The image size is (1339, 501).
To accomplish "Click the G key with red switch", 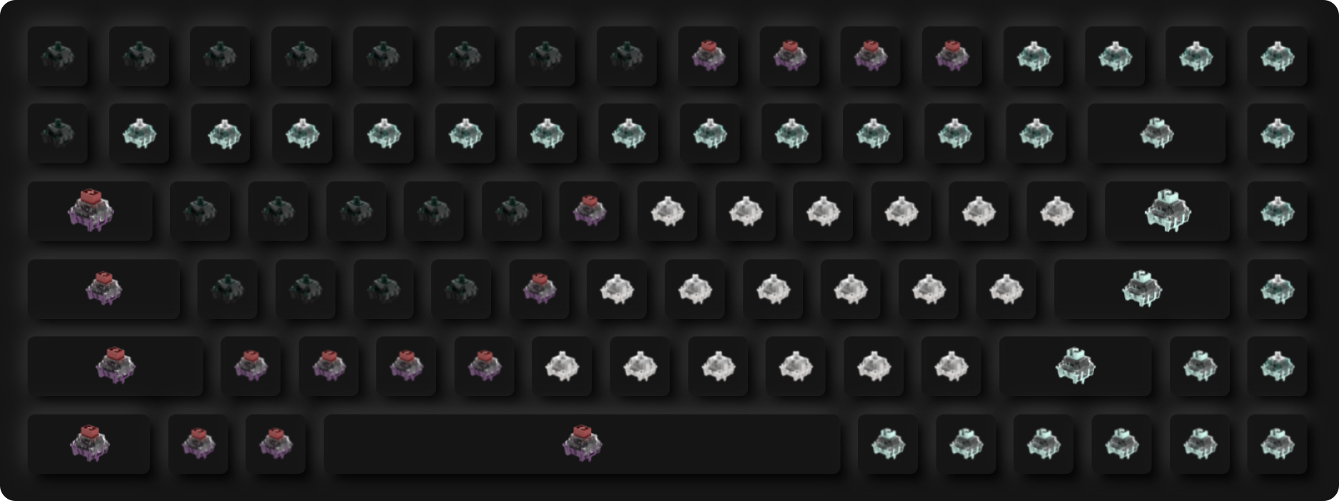I will (539, 289).
